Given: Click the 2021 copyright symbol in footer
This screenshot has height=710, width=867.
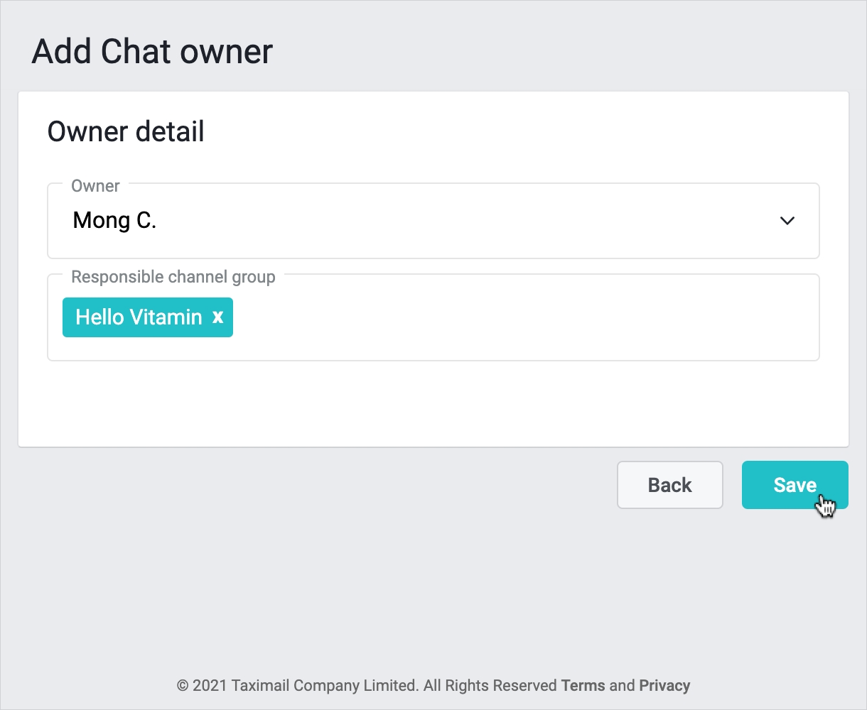Looking at the screenshot, I should [x=182, y=686].
